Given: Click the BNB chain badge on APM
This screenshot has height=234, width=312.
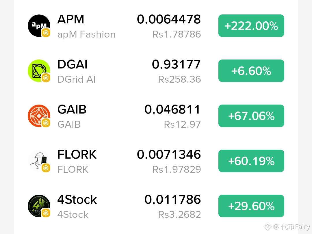Looking at the screenshot, I should point(46,33).
